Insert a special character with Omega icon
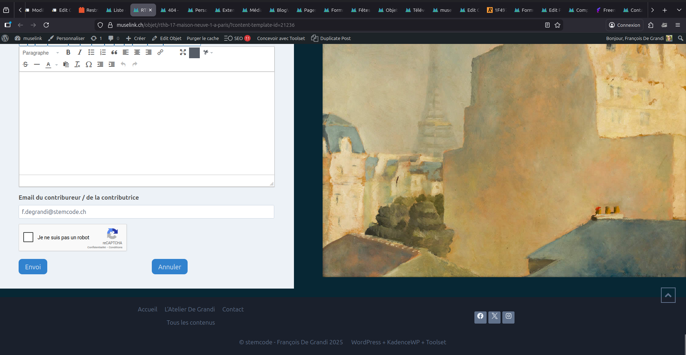This screenshot has height=355, width=686. tap(89, 65)
